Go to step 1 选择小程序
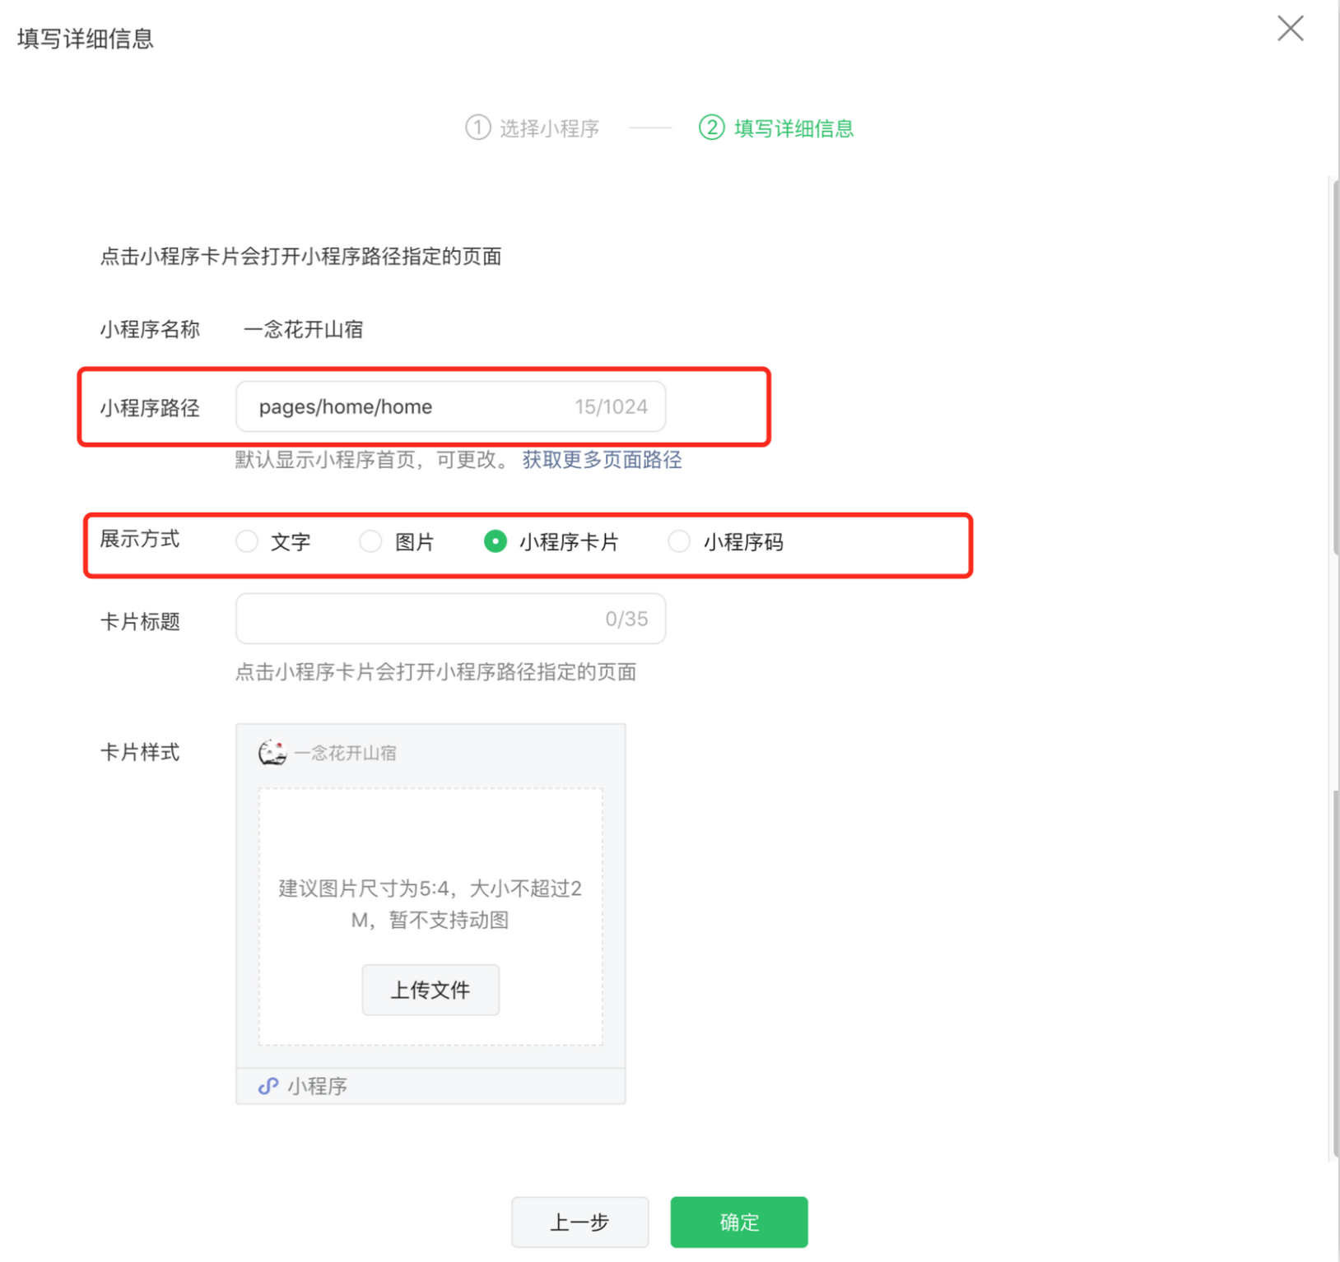 click(533, 128)
